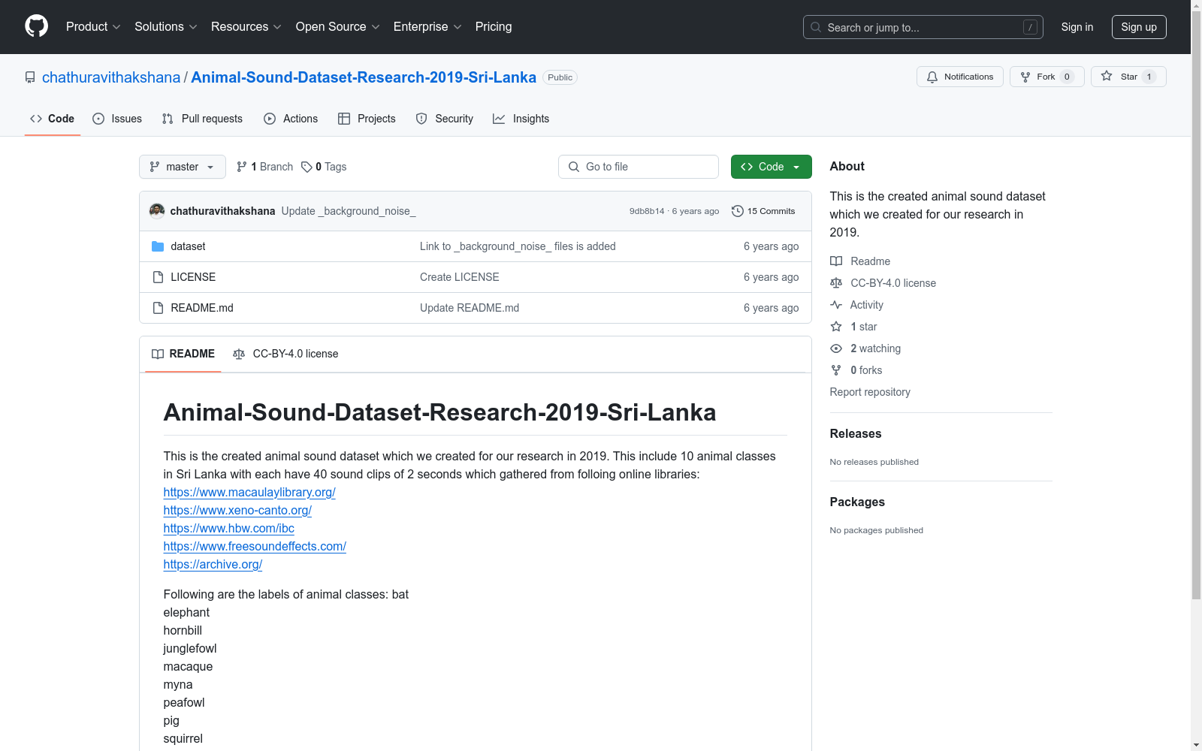Click the commit history clock icon

tap(738, 211)
